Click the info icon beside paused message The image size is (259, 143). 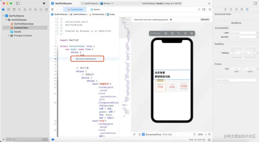tap(171, 19)
